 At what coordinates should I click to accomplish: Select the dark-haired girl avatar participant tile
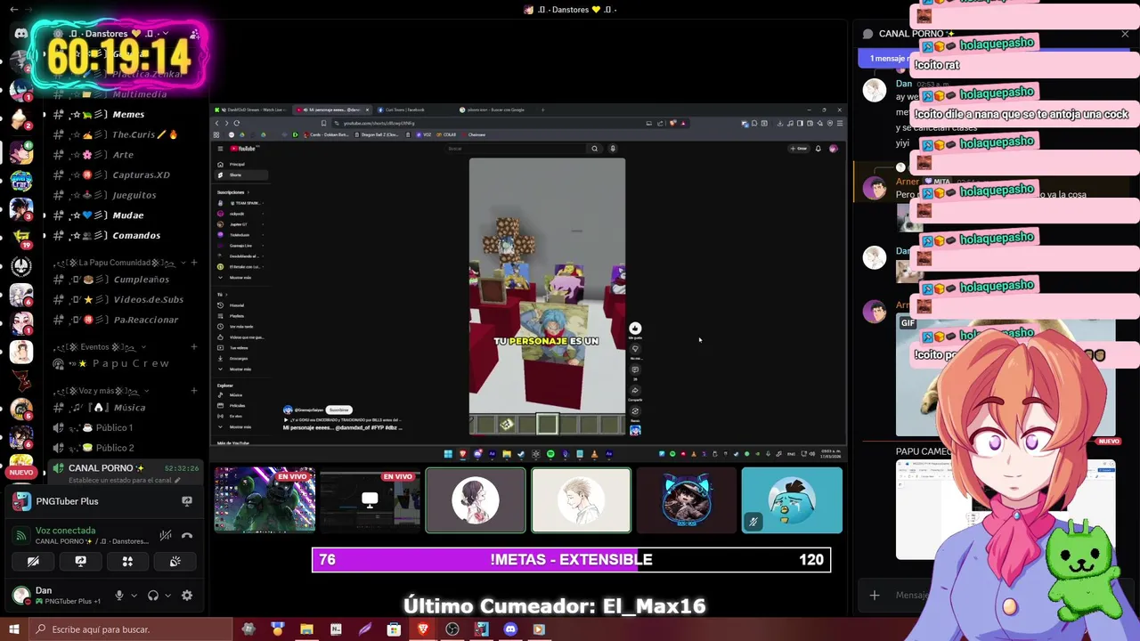[476, 500]
